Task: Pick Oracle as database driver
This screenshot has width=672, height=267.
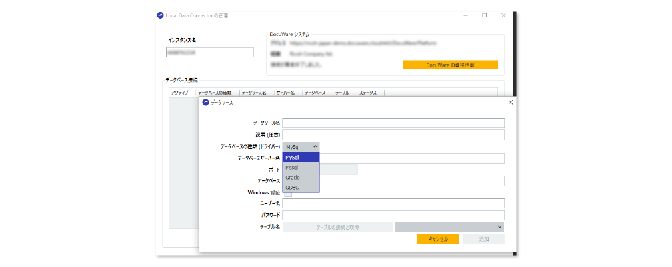Action: click(x=301, y=178)
